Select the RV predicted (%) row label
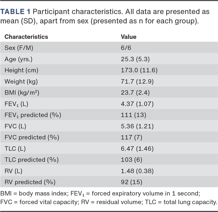Image resolution: width=218 pixels, height=212 pixels. pos(31,182)
